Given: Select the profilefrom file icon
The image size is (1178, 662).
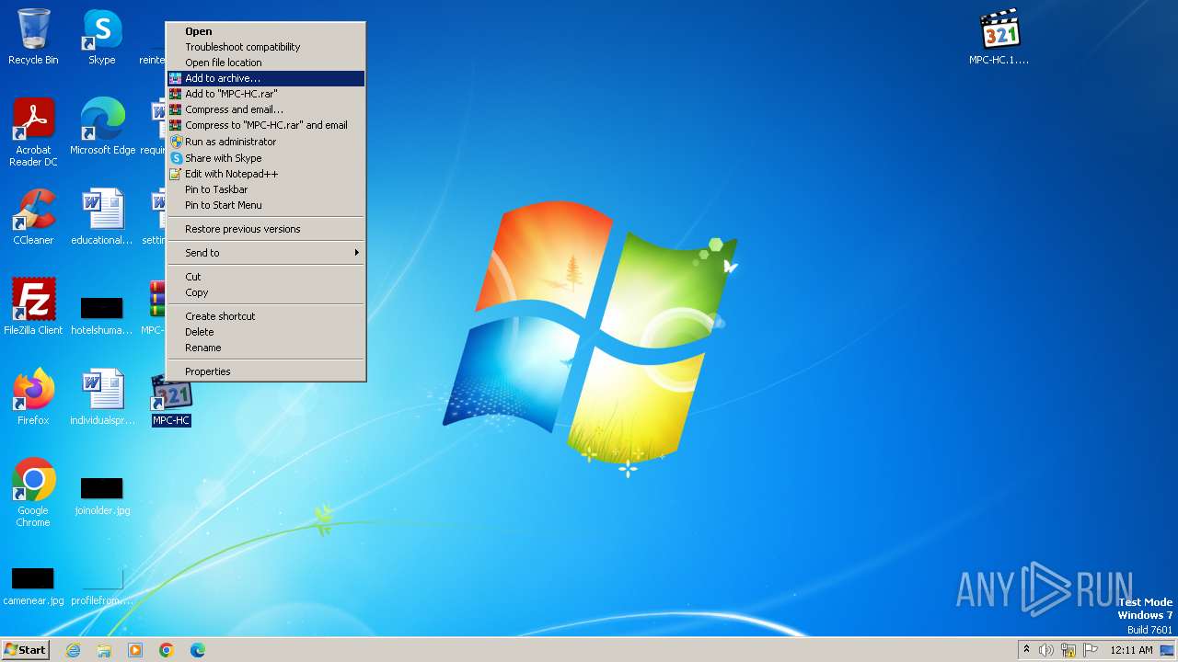Looking at the screenshot, I should [102, 585].
